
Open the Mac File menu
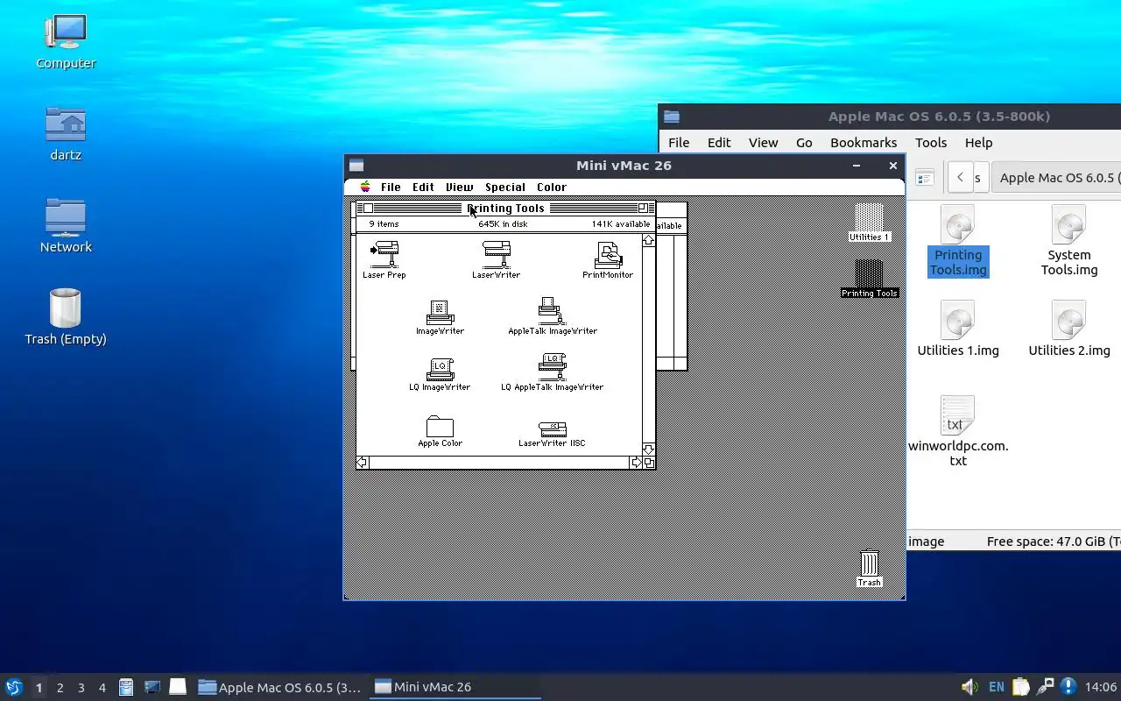pos(391,187)
